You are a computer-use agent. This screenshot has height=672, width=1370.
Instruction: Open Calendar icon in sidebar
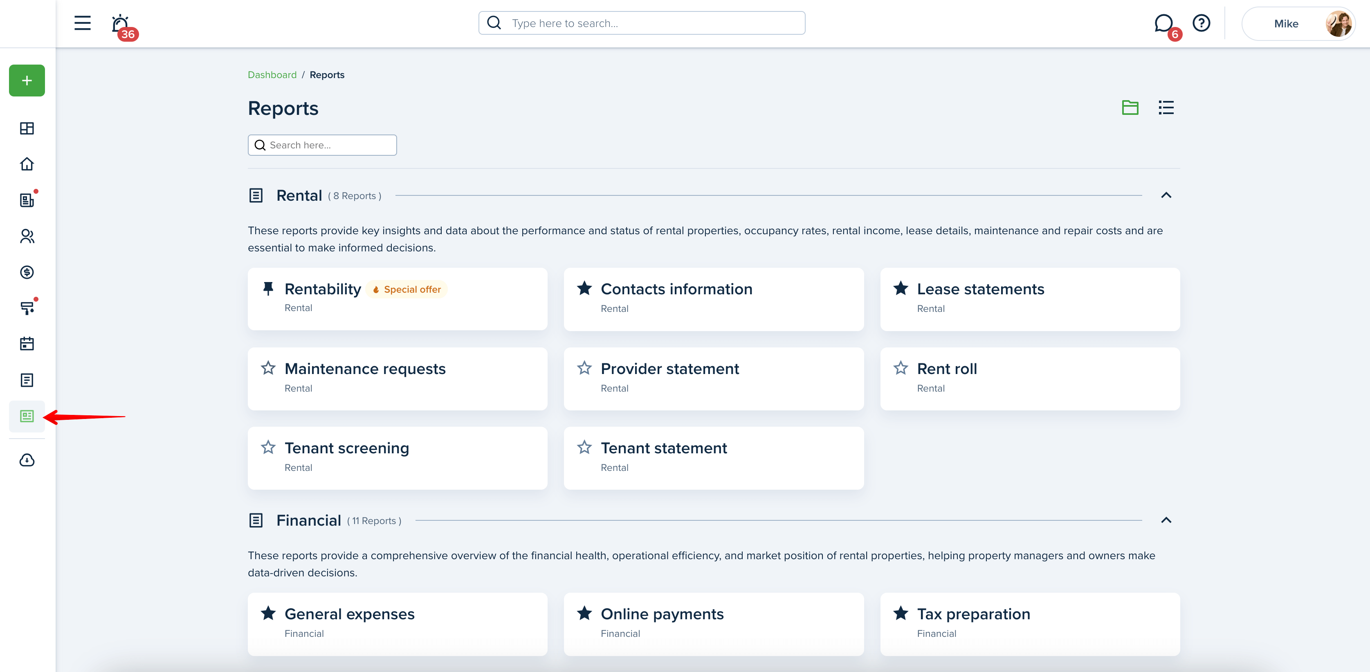tap(27, 344)
